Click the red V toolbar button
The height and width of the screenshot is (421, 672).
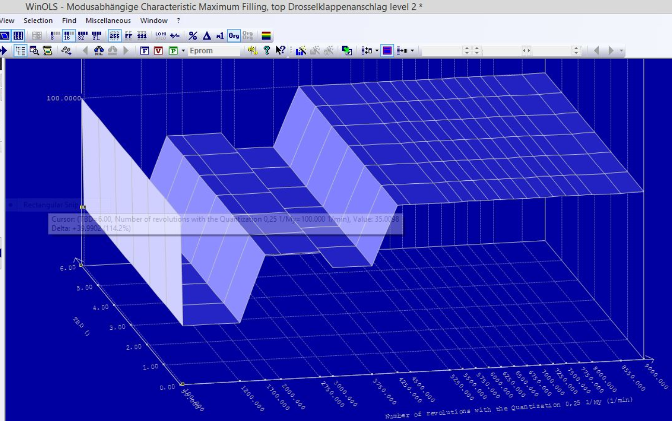pos(158,51)
